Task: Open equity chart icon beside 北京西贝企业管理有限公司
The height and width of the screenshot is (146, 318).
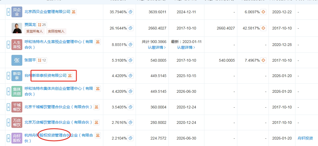Action: pos(74,12)
